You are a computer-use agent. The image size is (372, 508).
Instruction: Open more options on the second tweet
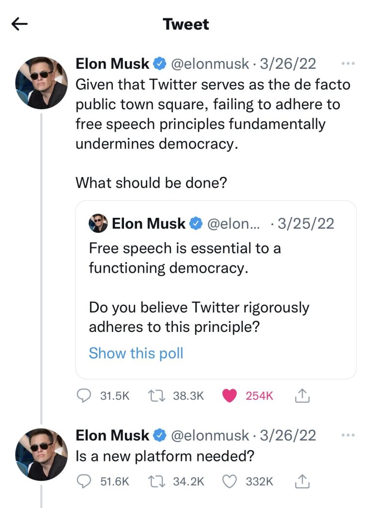(348, 435)
